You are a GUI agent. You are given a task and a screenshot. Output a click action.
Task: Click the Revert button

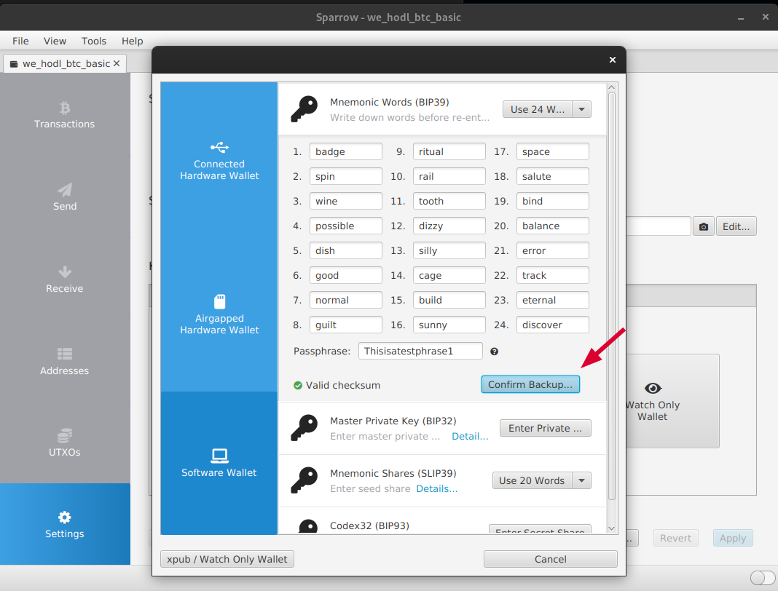tap(675, 538)
